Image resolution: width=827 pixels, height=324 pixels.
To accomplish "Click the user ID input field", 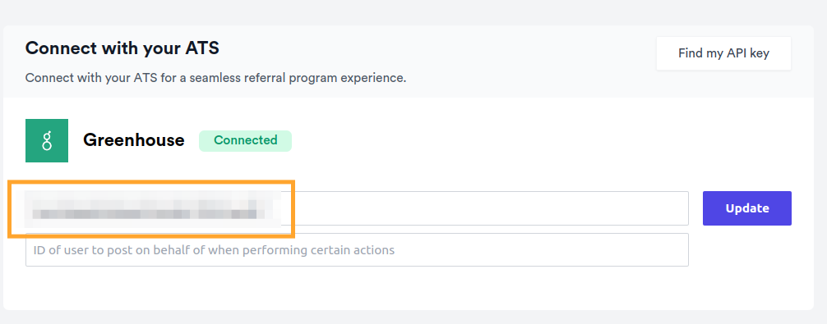I will 357,250.
